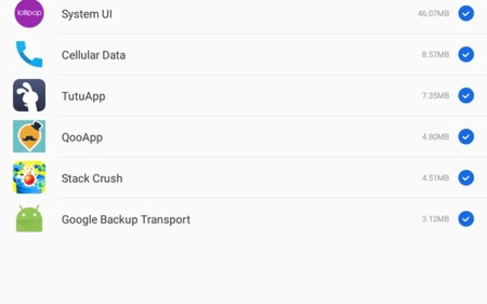
Task: Uncheck the System UI checkbox
Action: coord(466,14)
